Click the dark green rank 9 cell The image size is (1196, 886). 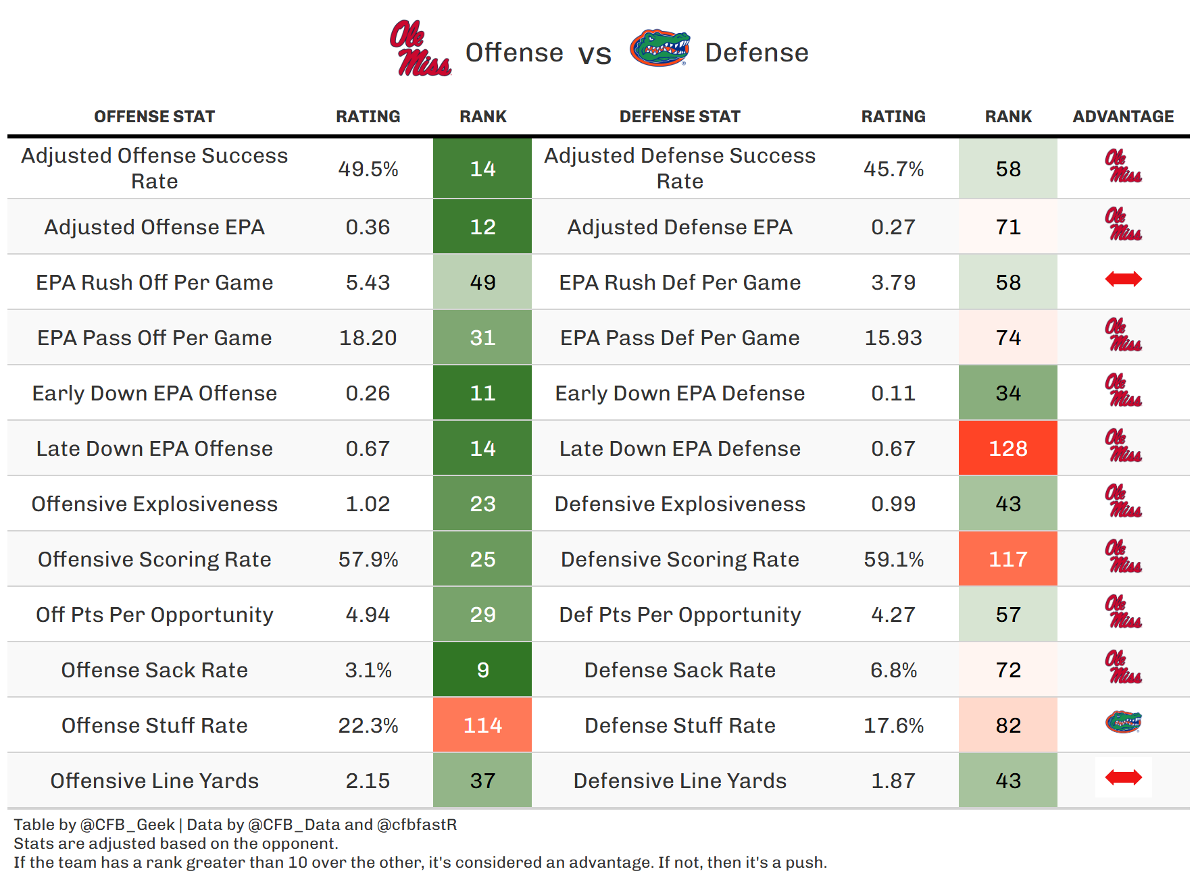pos(482,670)
